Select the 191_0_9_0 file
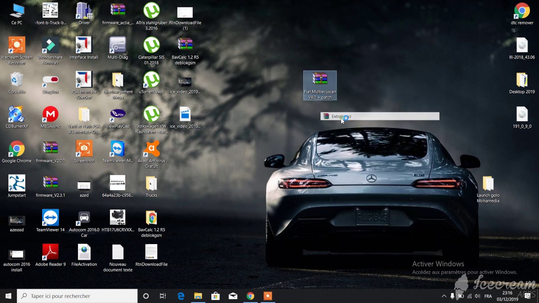 [x=522, y=117]
